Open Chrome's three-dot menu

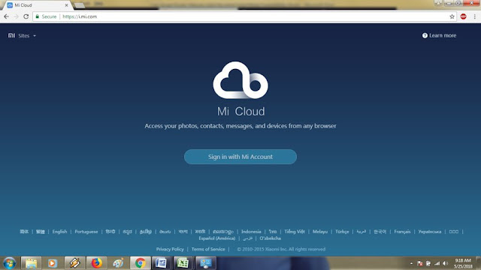tap(474, 16)
